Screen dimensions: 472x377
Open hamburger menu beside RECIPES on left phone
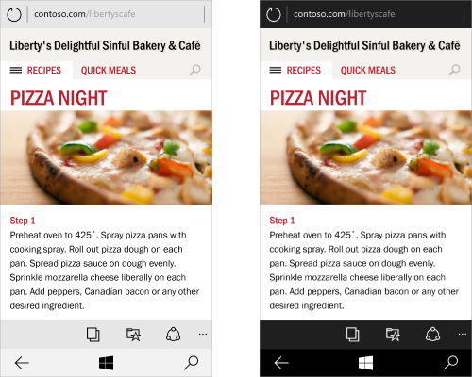tap(16, 70)
